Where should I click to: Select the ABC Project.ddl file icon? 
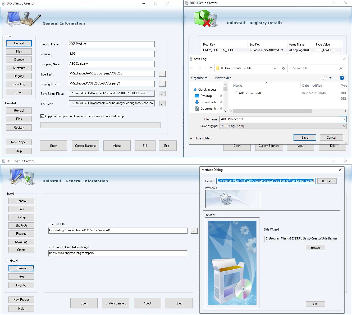coord(236,93)
